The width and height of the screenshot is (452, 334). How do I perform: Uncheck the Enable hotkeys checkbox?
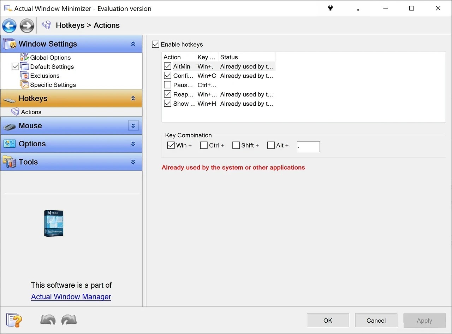click(155, 44)
